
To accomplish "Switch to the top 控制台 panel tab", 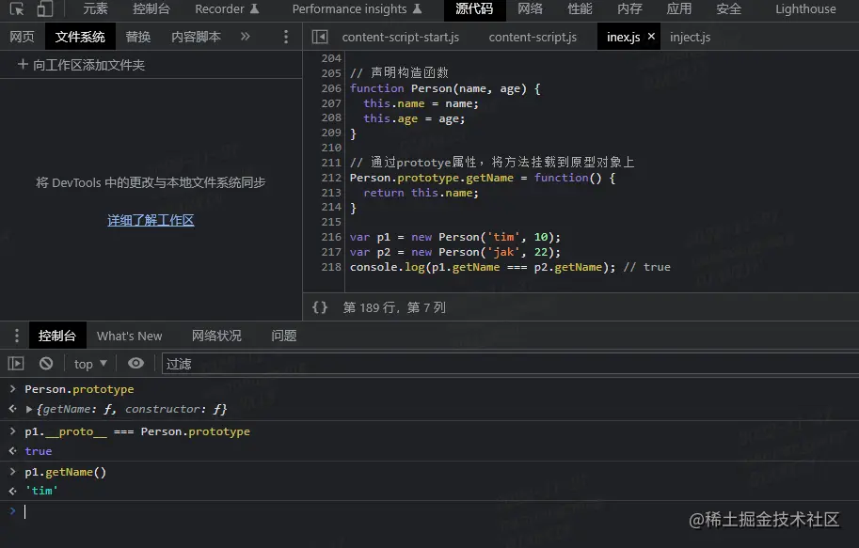I will coord(151,8).
